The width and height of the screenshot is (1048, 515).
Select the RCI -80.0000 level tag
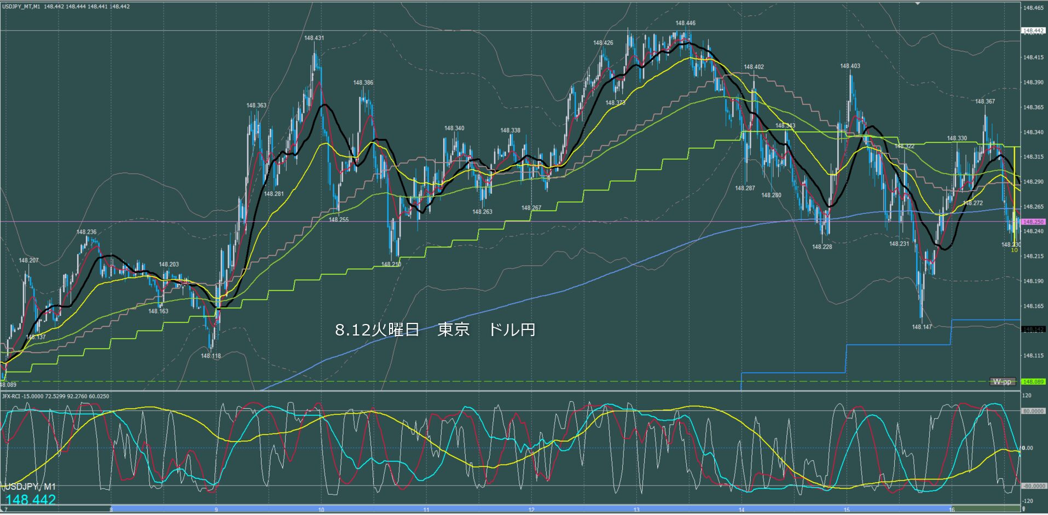[x=1033, y=486]
